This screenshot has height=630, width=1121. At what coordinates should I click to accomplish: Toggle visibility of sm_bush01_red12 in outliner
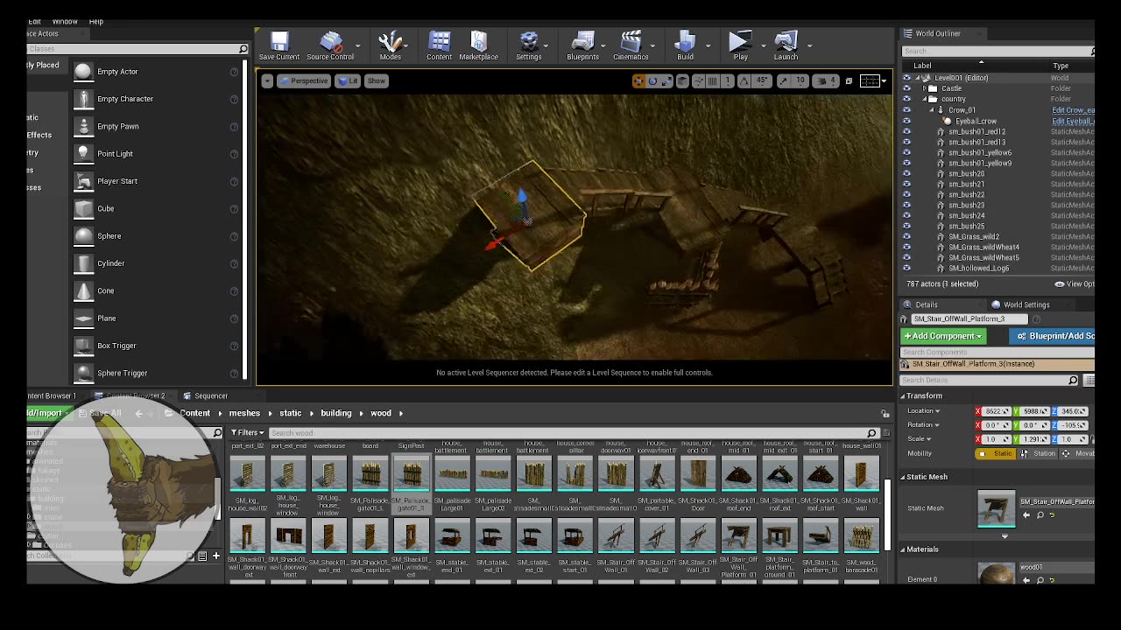pos(906,131)
